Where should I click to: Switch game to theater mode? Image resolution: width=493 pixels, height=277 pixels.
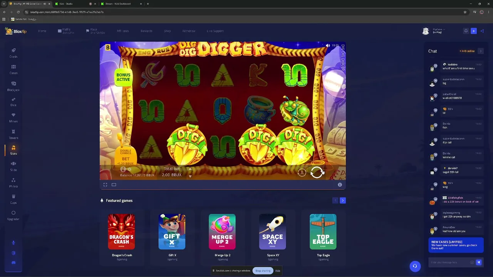114,185
